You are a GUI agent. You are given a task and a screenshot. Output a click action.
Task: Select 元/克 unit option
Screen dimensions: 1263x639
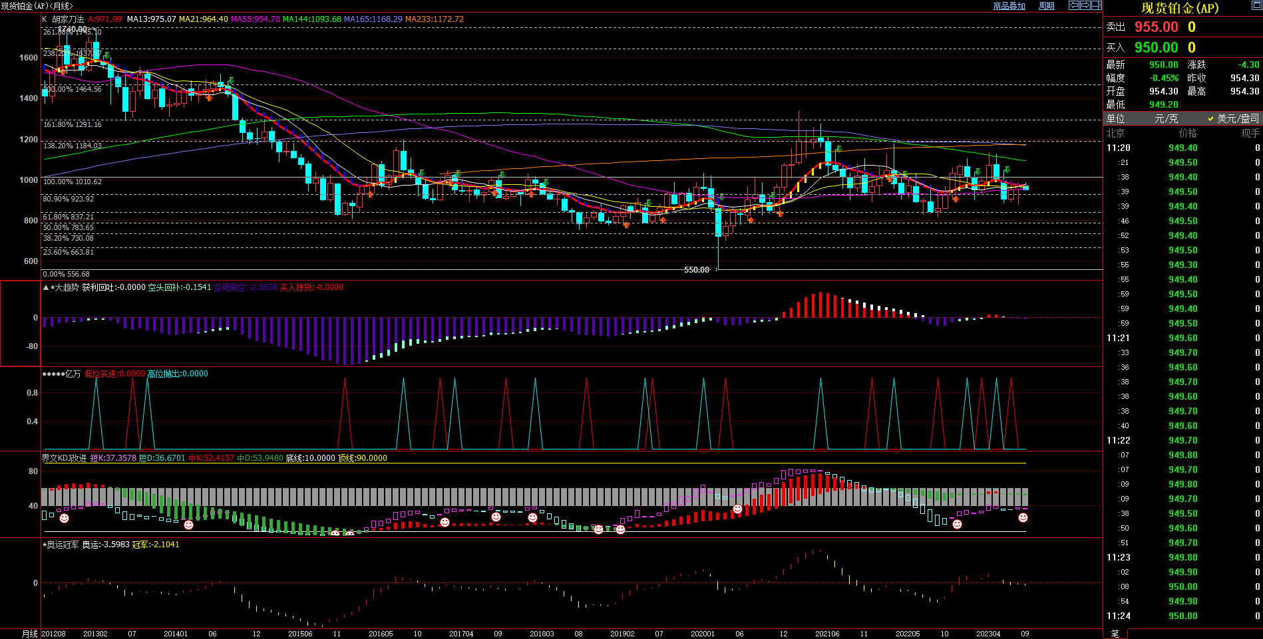1166,118
